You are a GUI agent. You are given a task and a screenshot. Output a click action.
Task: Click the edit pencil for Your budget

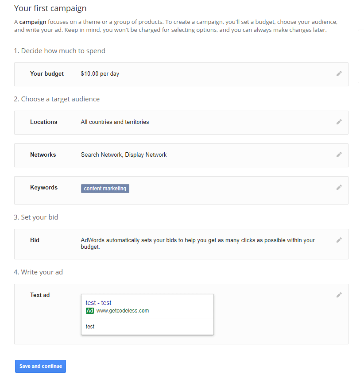coord(339,73)
